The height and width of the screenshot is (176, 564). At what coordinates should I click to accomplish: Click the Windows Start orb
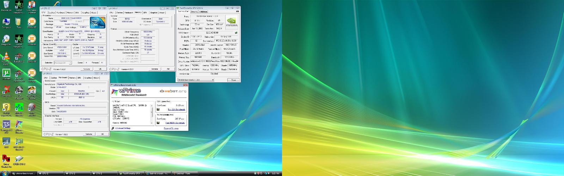point(5,173)
